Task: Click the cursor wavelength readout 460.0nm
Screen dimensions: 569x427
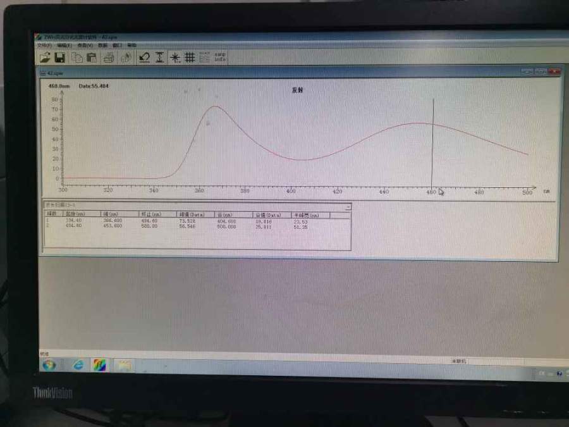Action: pos(59,86)
